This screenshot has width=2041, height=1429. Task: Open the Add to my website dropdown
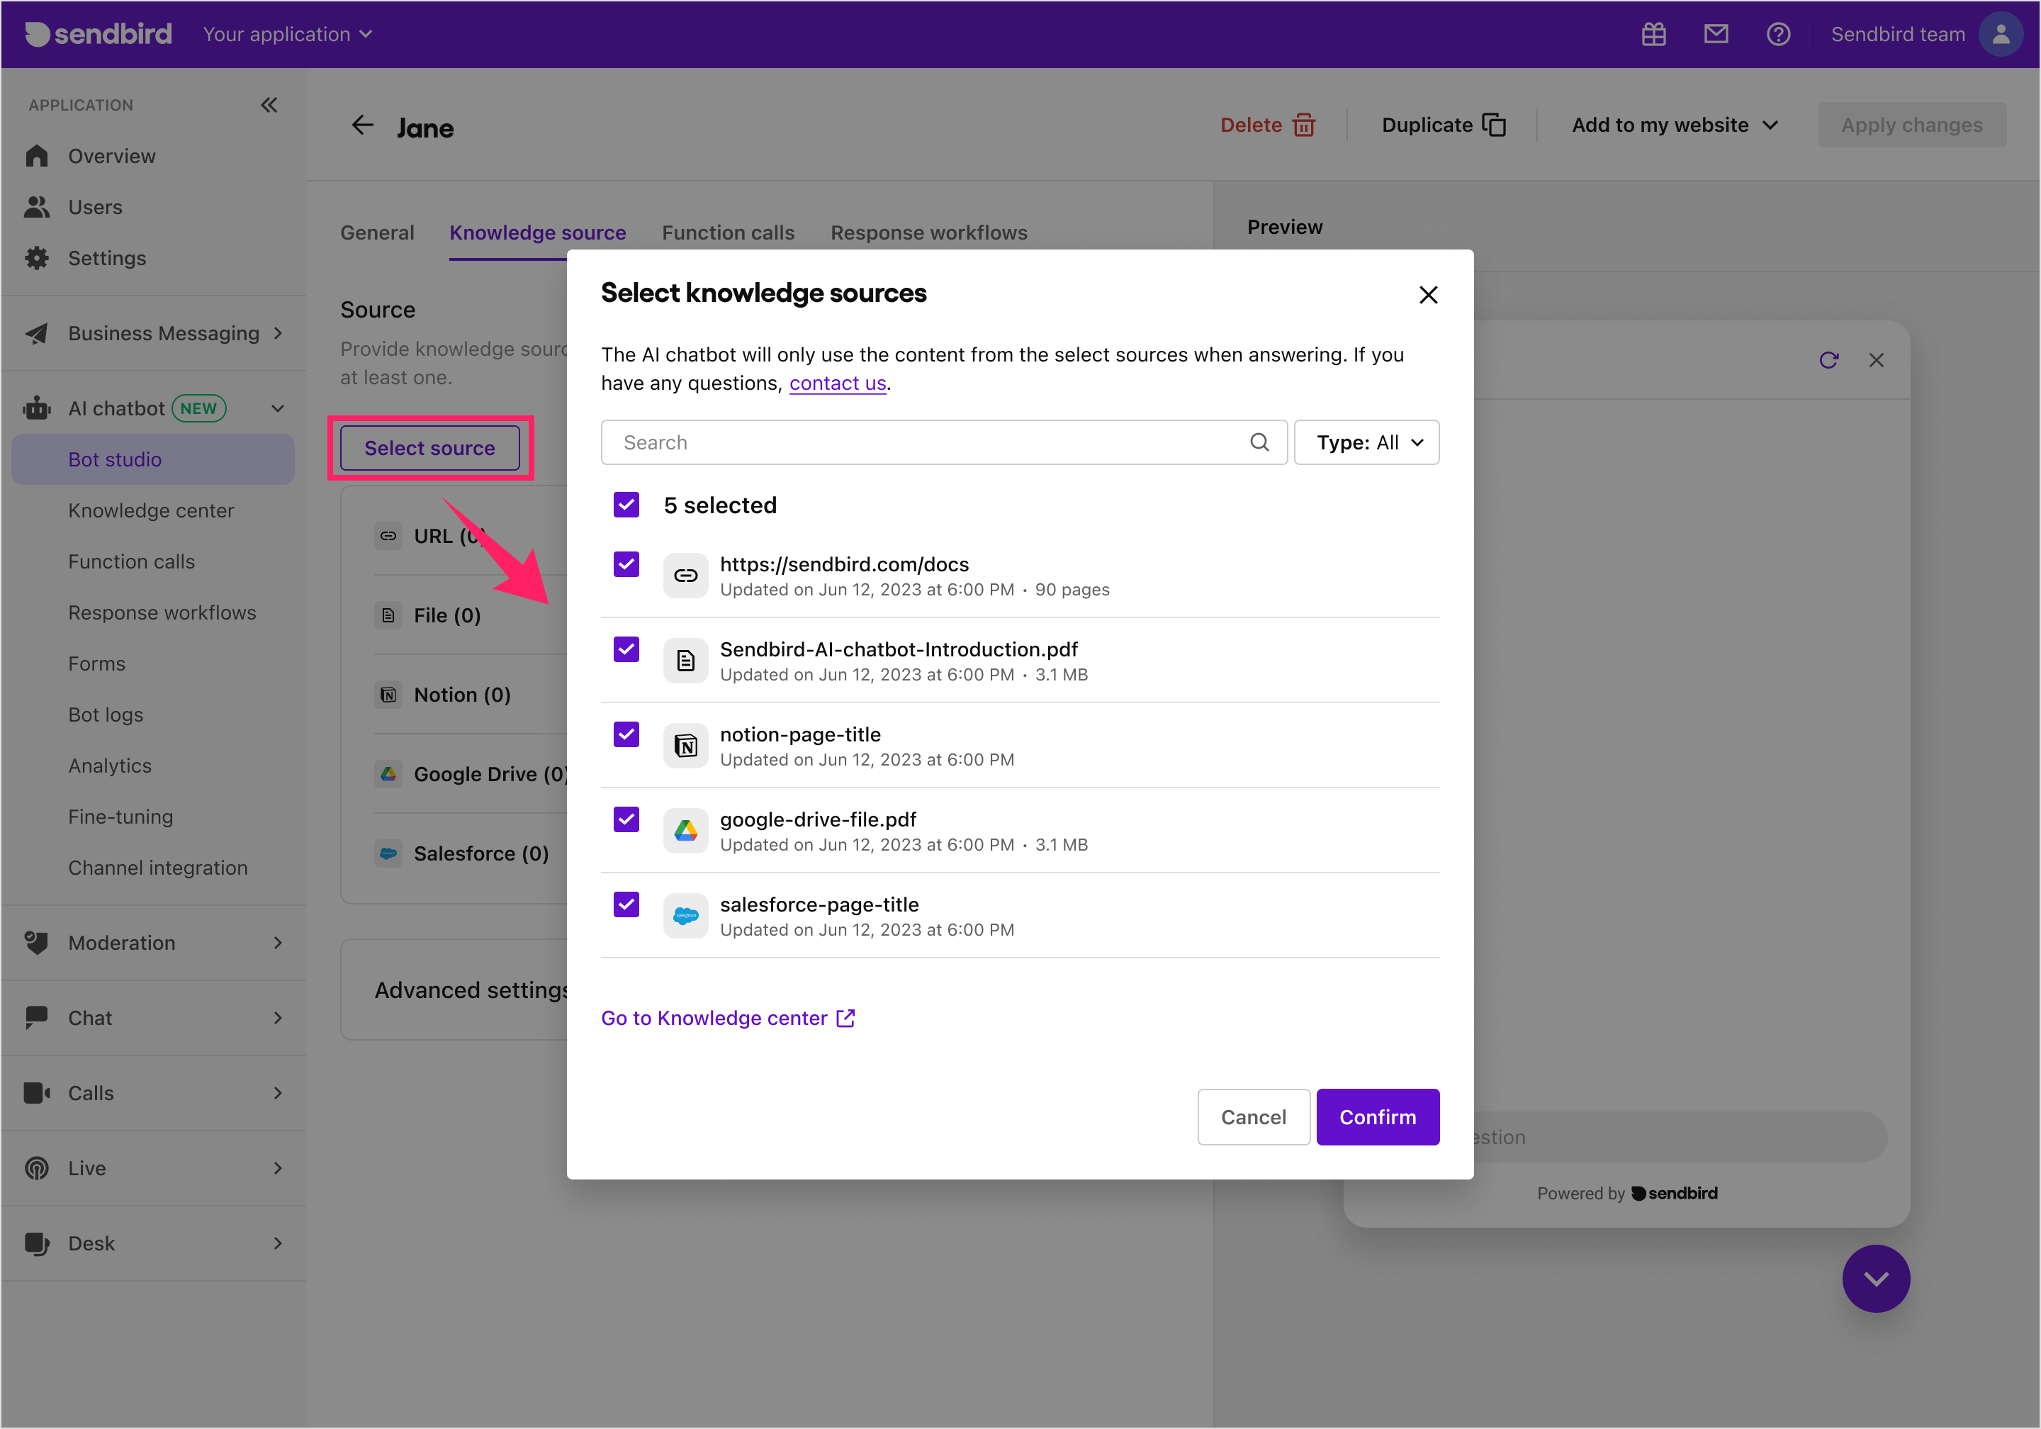click(x=1675, y=125)
